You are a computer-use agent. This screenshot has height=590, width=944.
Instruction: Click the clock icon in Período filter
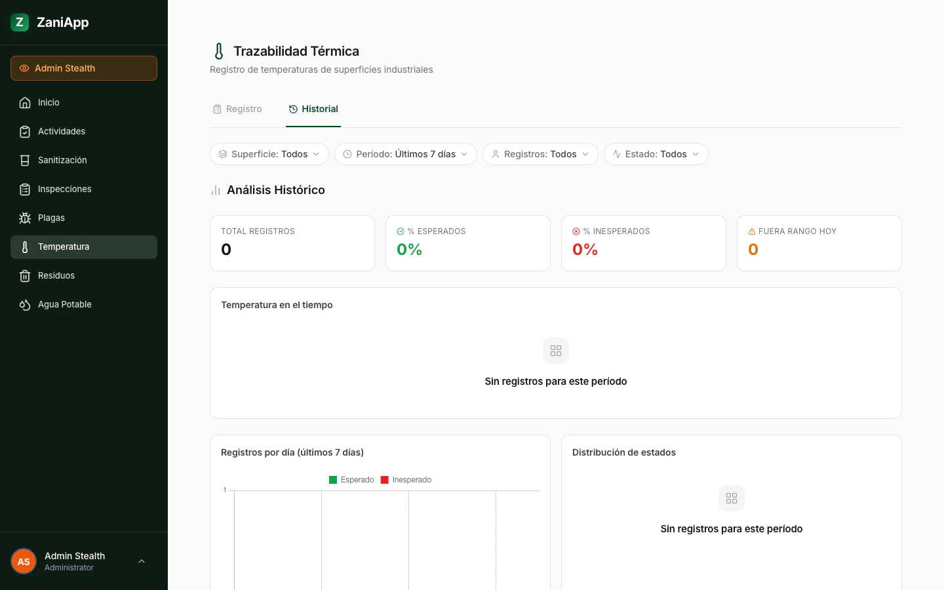click(x=347, y=154)
